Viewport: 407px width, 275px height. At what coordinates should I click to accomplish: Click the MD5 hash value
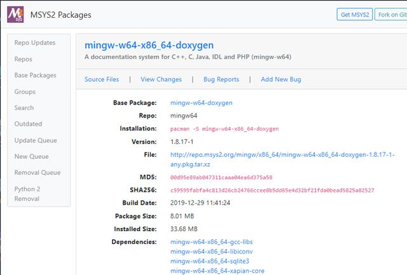point(221,177)
